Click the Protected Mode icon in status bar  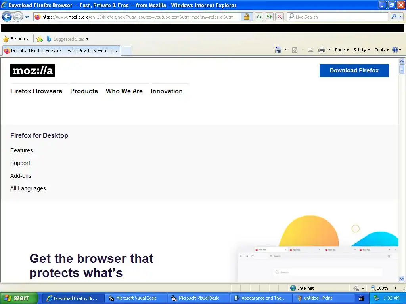[356, 288]
